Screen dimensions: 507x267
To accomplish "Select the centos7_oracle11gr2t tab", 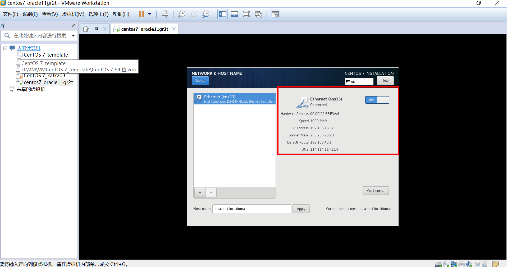I will (145, 29).
